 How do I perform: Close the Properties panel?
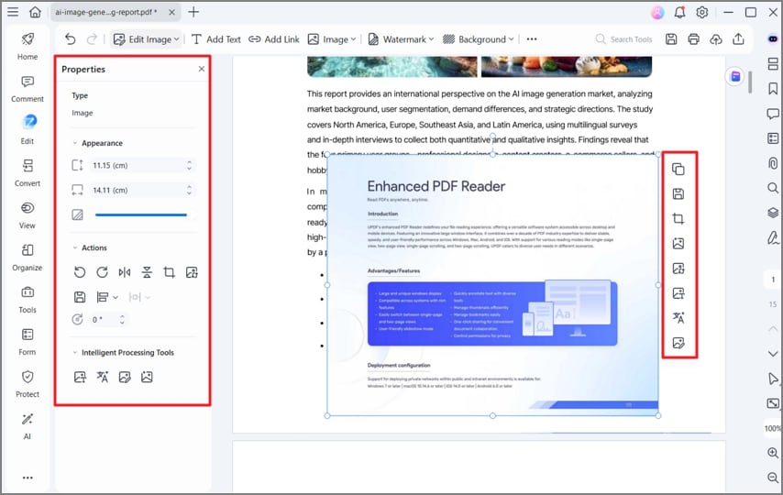[x=201, y=69]
